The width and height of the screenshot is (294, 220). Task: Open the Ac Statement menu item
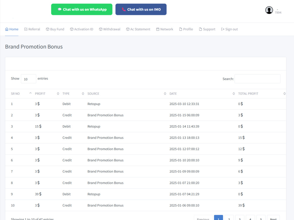138,29
